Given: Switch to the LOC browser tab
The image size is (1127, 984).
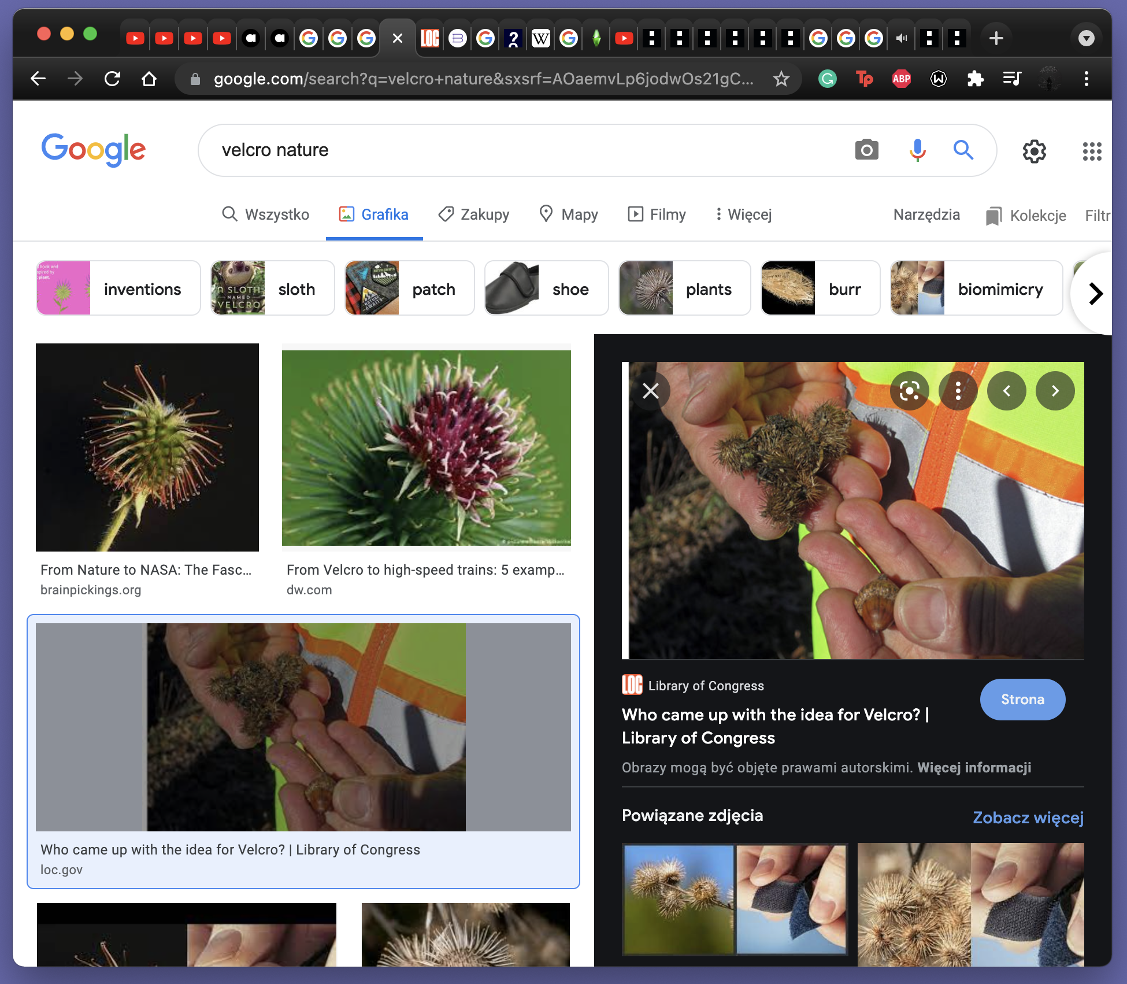Looking at the screenshot, I should (429, 38).
